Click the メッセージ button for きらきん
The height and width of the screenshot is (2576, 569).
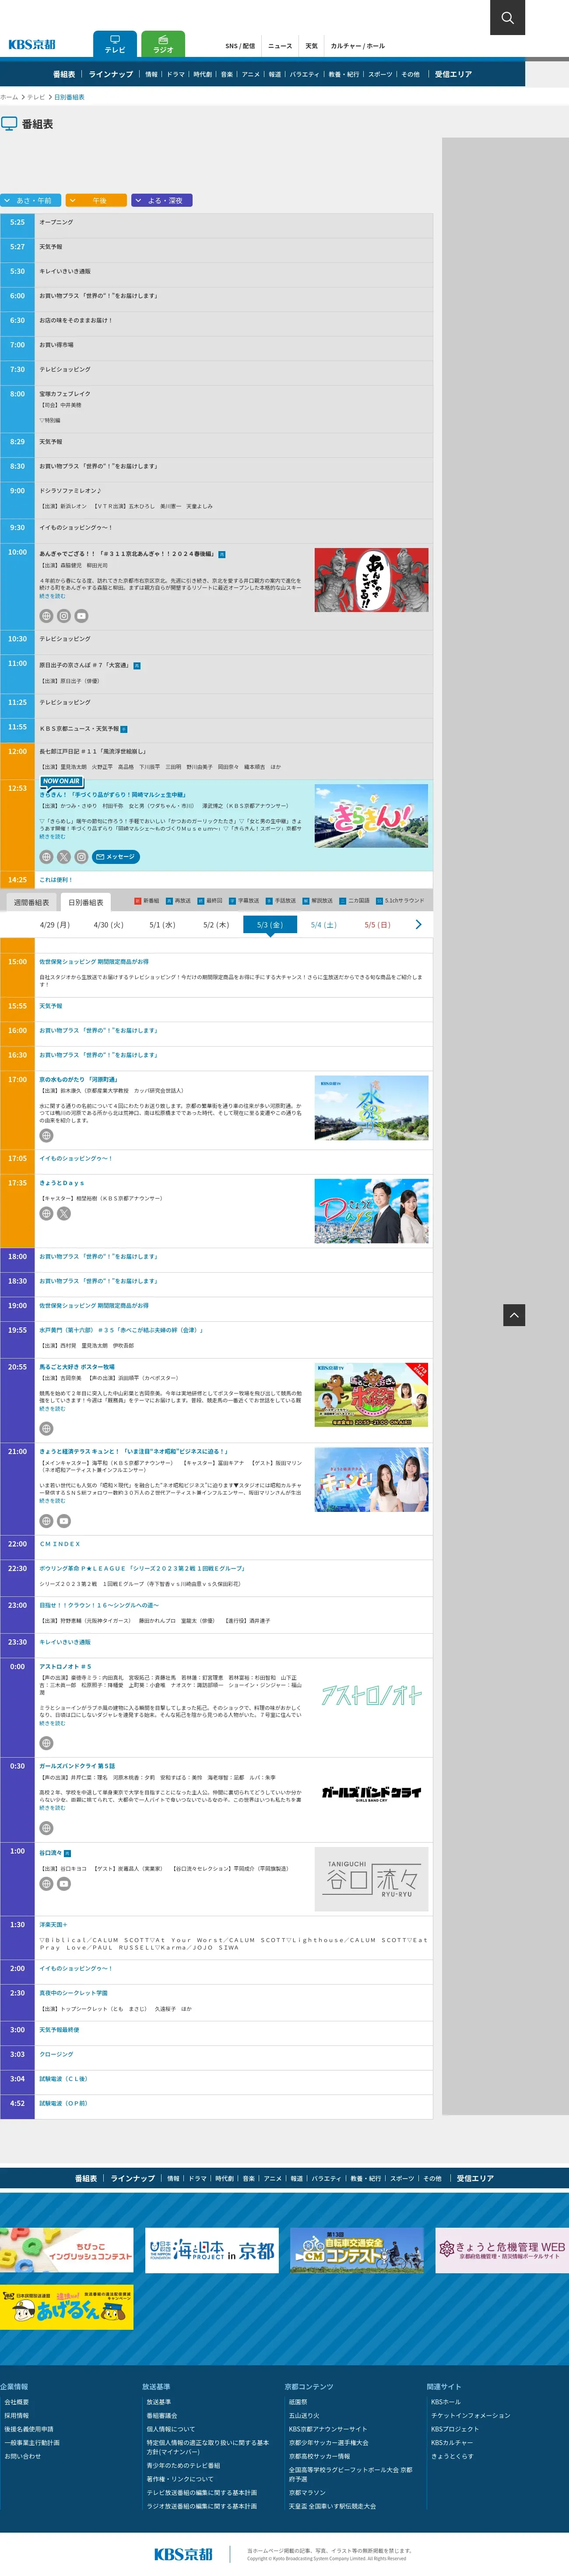[x=116, y=857]
